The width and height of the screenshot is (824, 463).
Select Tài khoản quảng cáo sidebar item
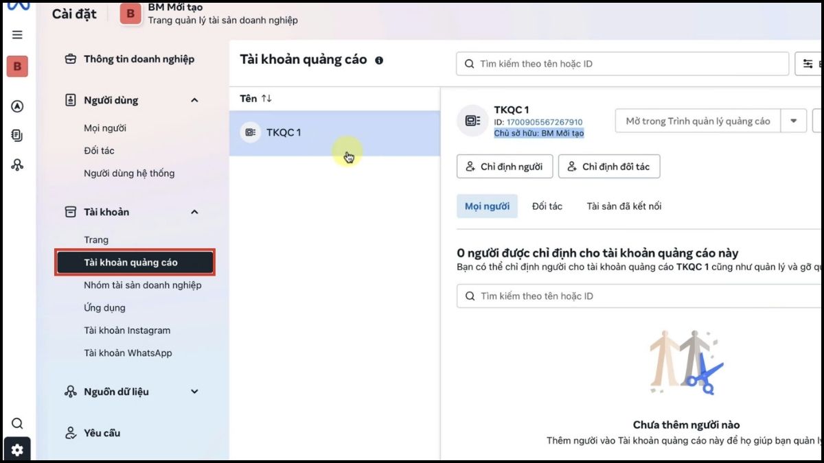coord(135,263)
